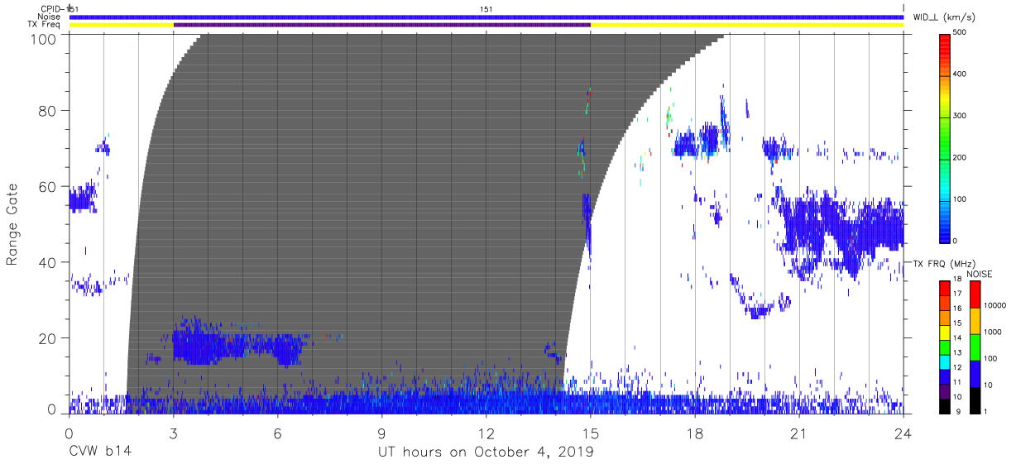Click the purple segment of TX Freq strip
The height and width of the screenshot is (469, 1016).
[x=382, y=25]
